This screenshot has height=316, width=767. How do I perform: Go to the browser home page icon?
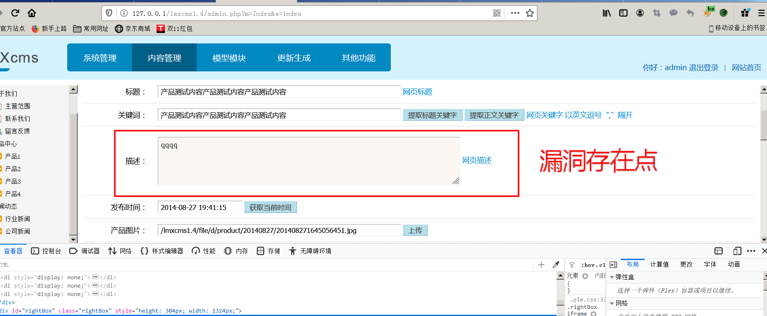pyautogui.click(x=32, y=13)
